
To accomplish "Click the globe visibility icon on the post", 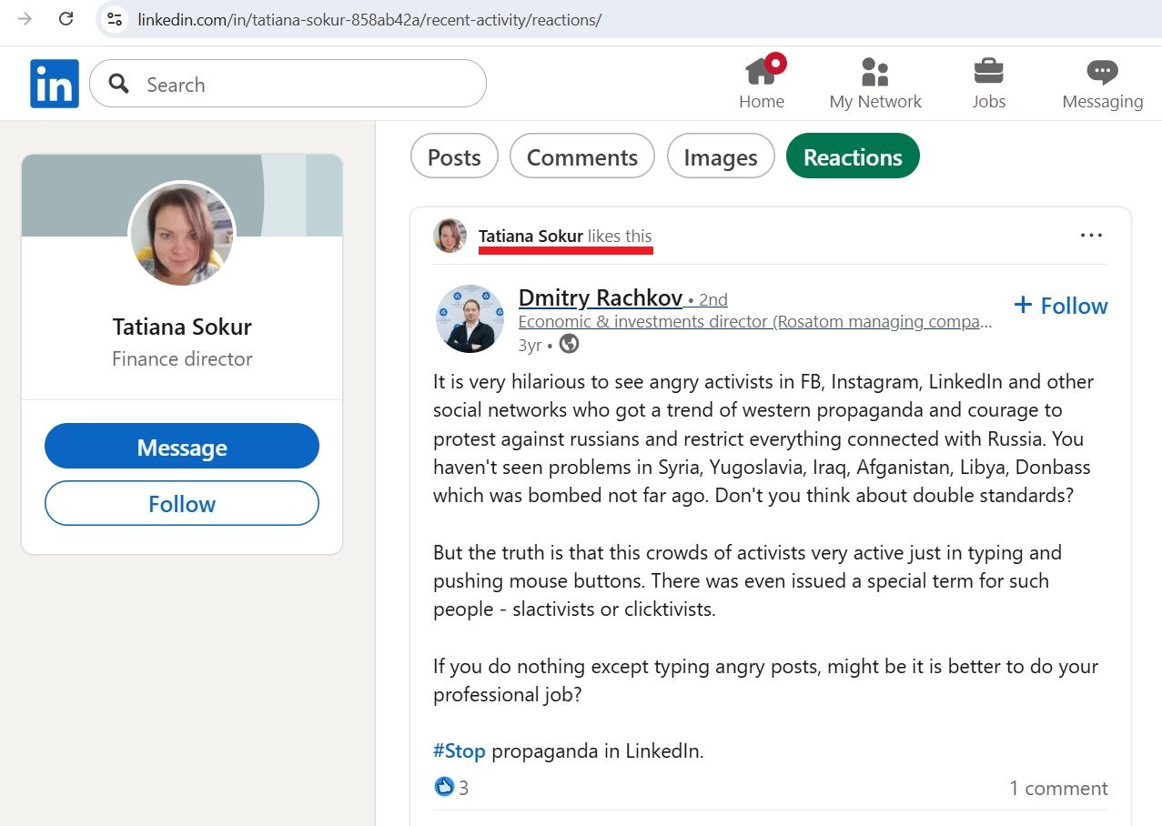I will coord(569,345).
